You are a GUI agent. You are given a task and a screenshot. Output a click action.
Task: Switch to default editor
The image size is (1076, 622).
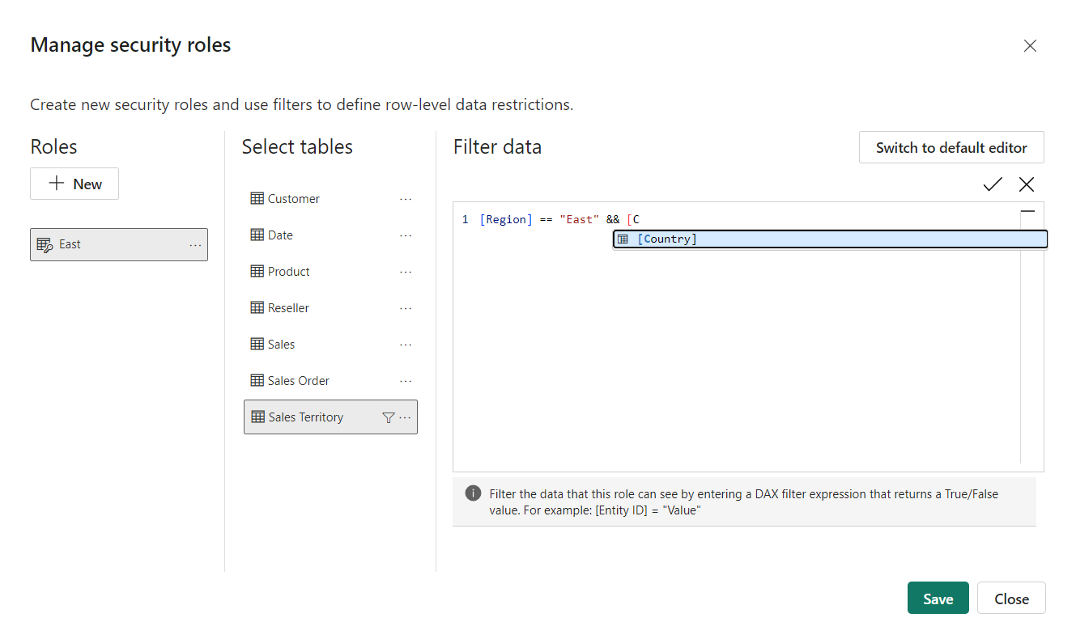(951, 147)
